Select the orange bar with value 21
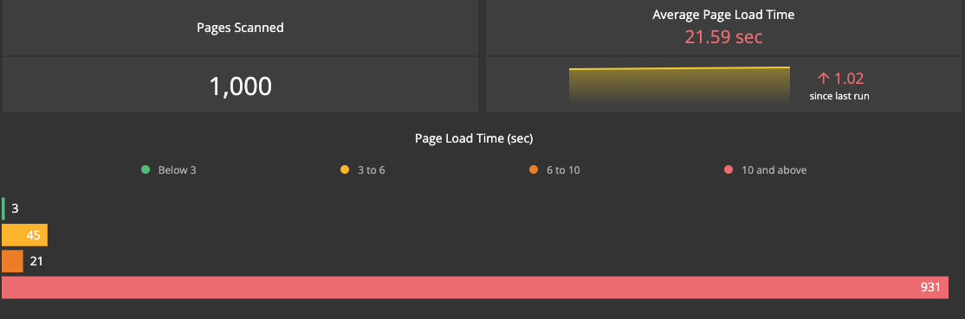 (x=12, y=261)
